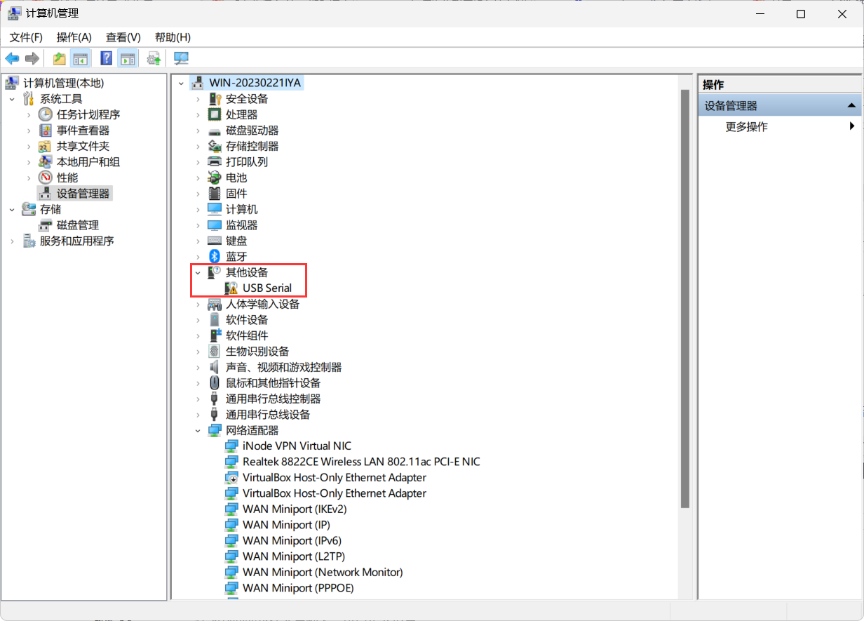The image size is (864, 621).
Task: Select WAN Miniport (Network Monitor) entry
Action: click(323, 573)
